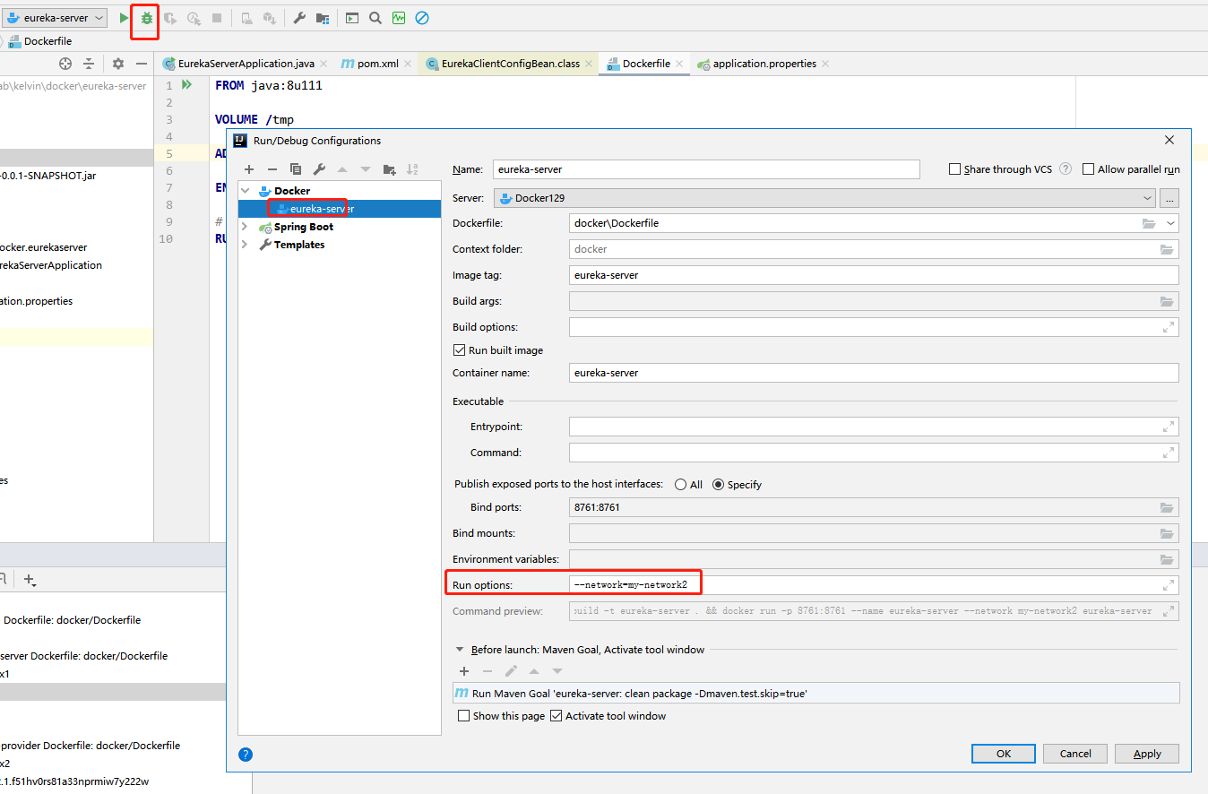This screenshot has width=1208, height=794.
Task: Click the Debug bug icon in top toolbar
Action: click(x=146, y=18)
